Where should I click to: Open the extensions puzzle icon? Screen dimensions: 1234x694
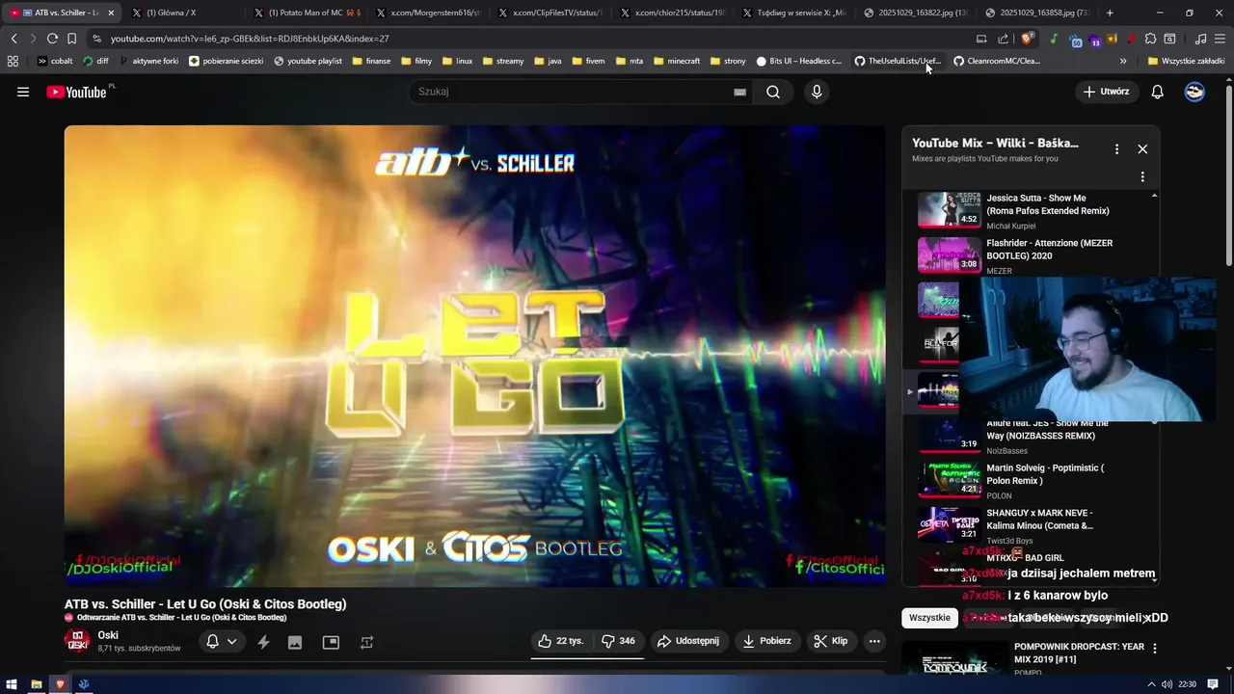1151,39
